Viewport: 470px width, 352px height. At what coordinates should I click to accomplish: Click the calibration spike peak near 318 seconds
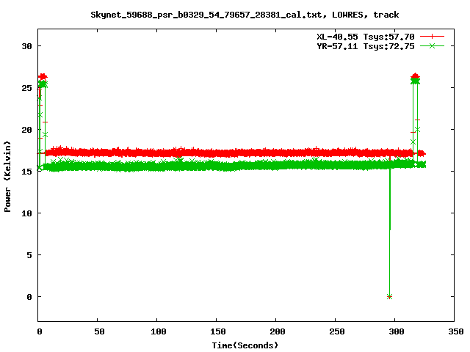[x=415, y=78]
